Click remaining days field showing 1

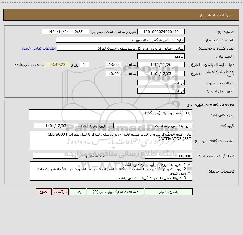pyautogui.click(x=84, y=64)
